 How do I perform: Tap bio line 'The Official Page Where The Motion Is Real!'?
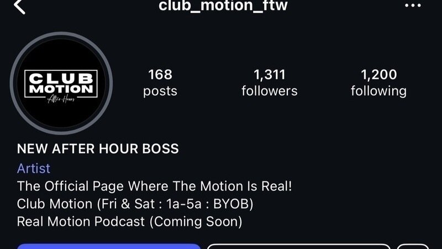154,186
